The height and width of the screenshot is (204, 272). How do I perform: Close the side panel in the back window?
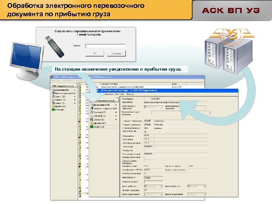[76, 83]
